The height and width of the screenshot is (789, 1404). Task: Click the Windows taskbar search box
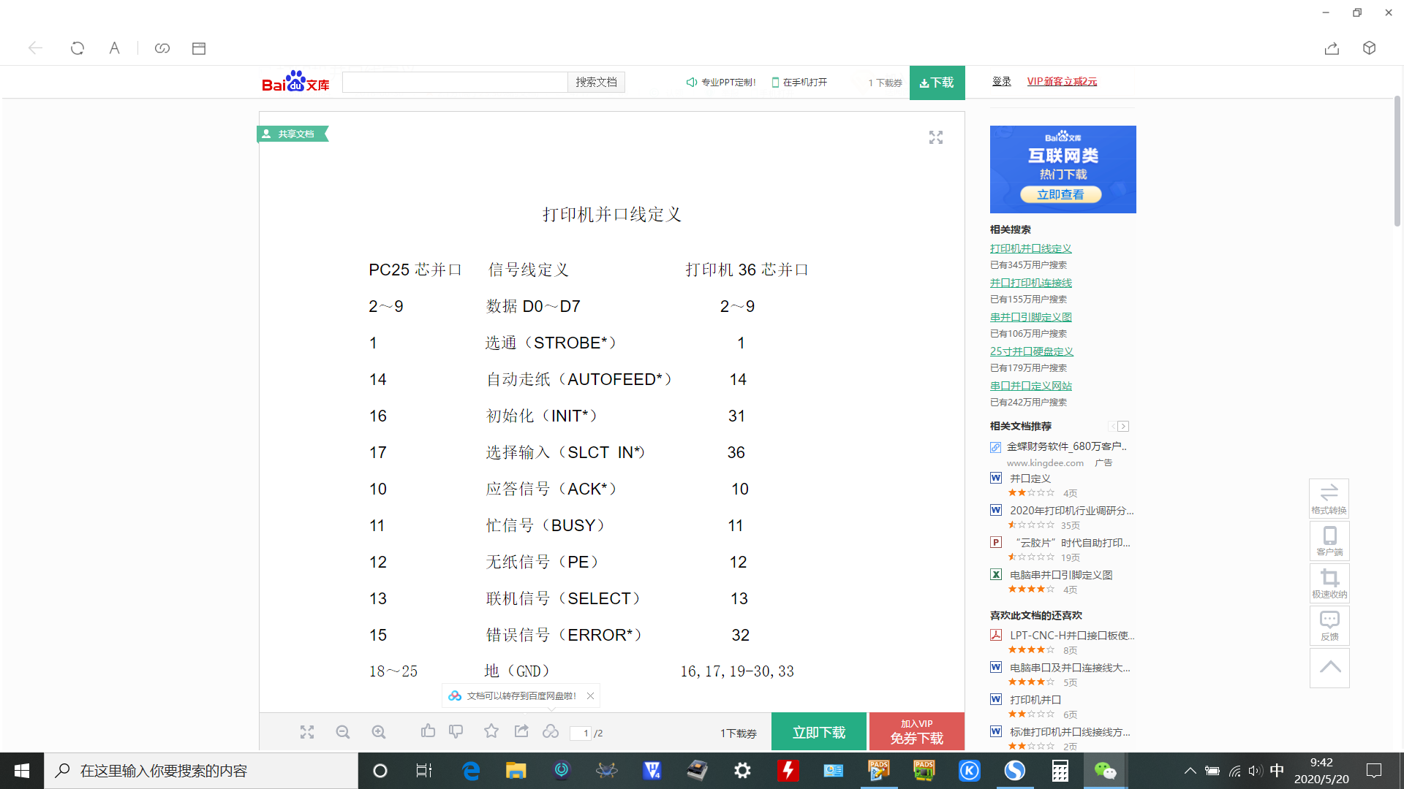[201, 771]
